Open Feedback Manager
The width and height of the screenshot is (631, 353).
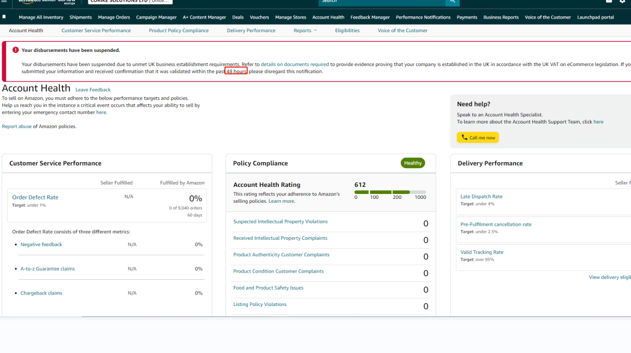click(x=370, y=17)
